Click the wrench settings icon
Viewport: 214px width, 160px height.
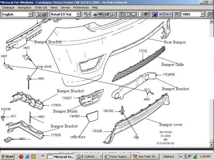[209, 14]
